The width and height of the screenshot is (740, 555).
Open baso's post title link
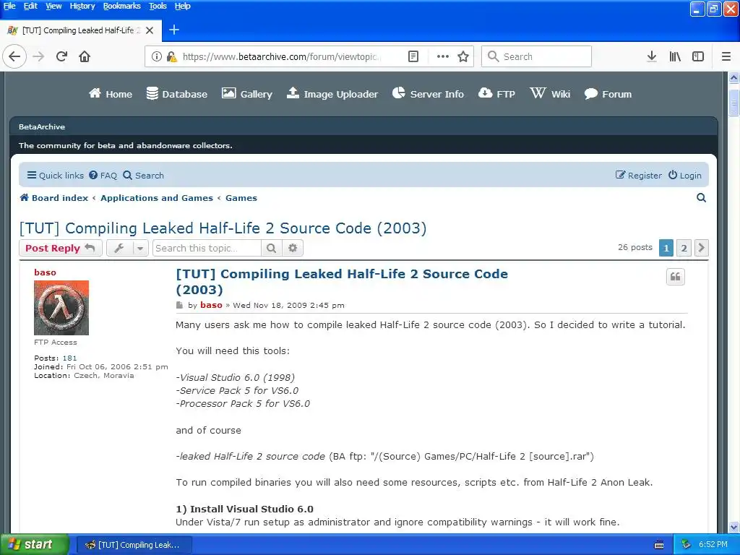tap(342, 281)
